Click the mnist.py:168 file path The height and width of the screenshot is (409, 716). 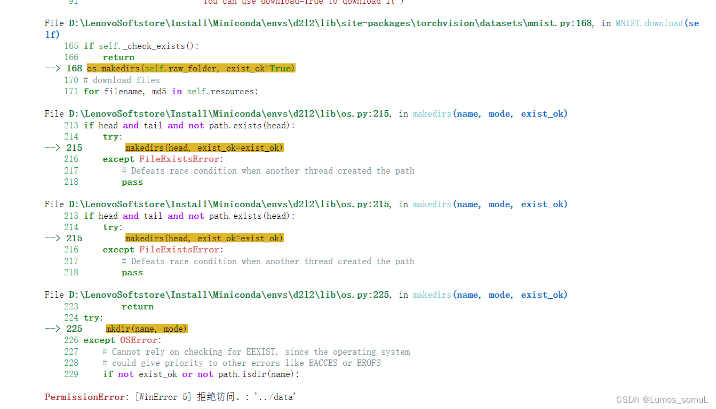tap(330, 23)
